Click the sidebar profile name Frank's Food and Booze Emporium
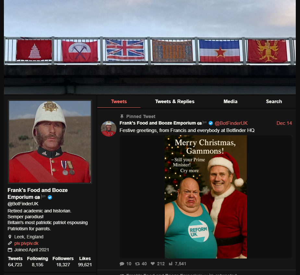The image size is (300, 275). (x=38, y=194)
